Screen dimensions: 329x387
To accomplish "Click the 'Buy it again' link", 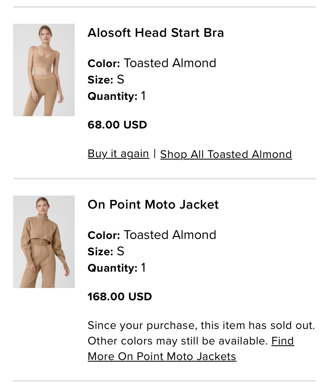I will point(118,153).
